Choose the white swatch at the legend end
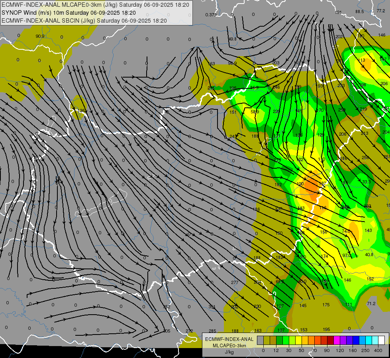 coord(381,340)
